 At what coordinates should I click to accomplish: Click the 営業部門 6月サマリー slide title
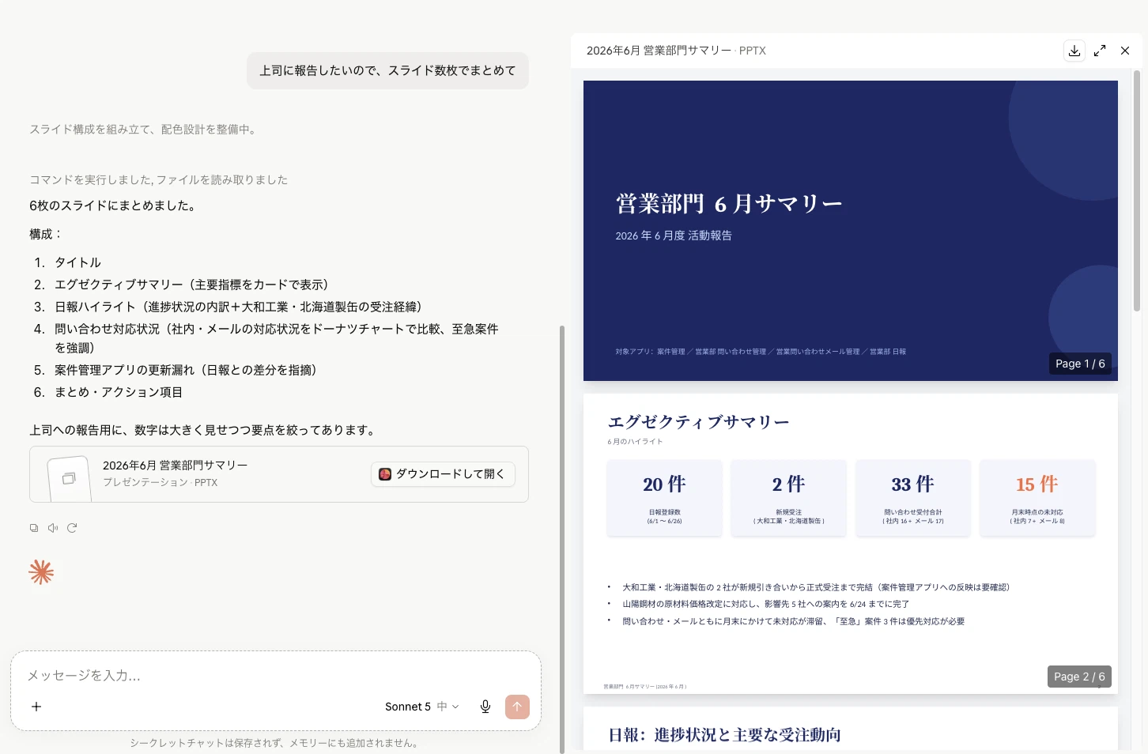click(729, 204)
